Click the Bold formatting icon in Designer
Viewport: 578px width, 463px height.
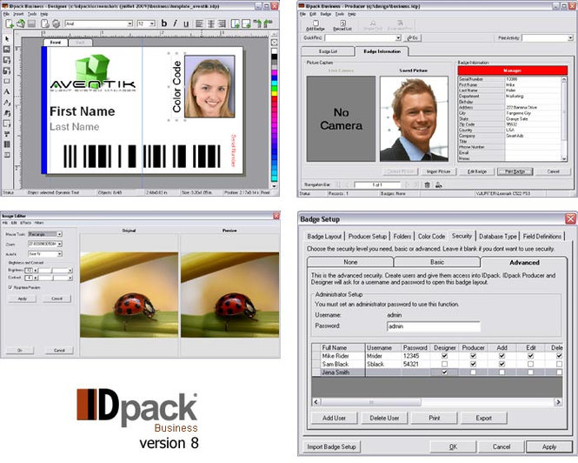(x=164, y=23)
